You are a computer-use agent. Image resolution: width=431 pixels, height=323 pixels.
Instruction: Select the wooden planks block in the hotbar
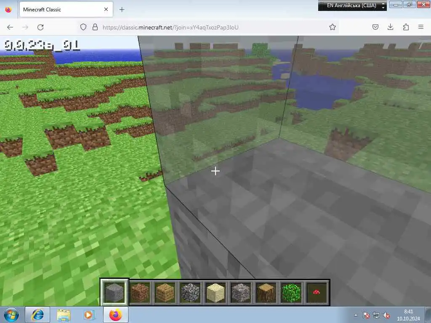(165, 293)
